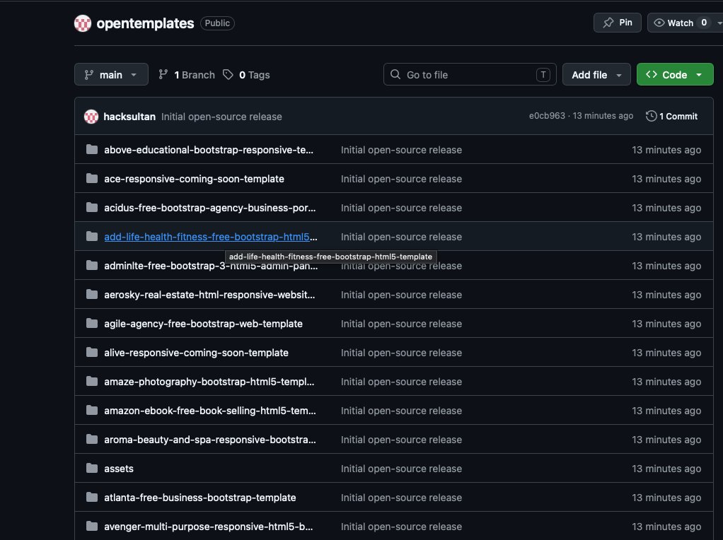This screenshot has height=540, width=723.
Task: View 1 Commit history
Action: 672,116
